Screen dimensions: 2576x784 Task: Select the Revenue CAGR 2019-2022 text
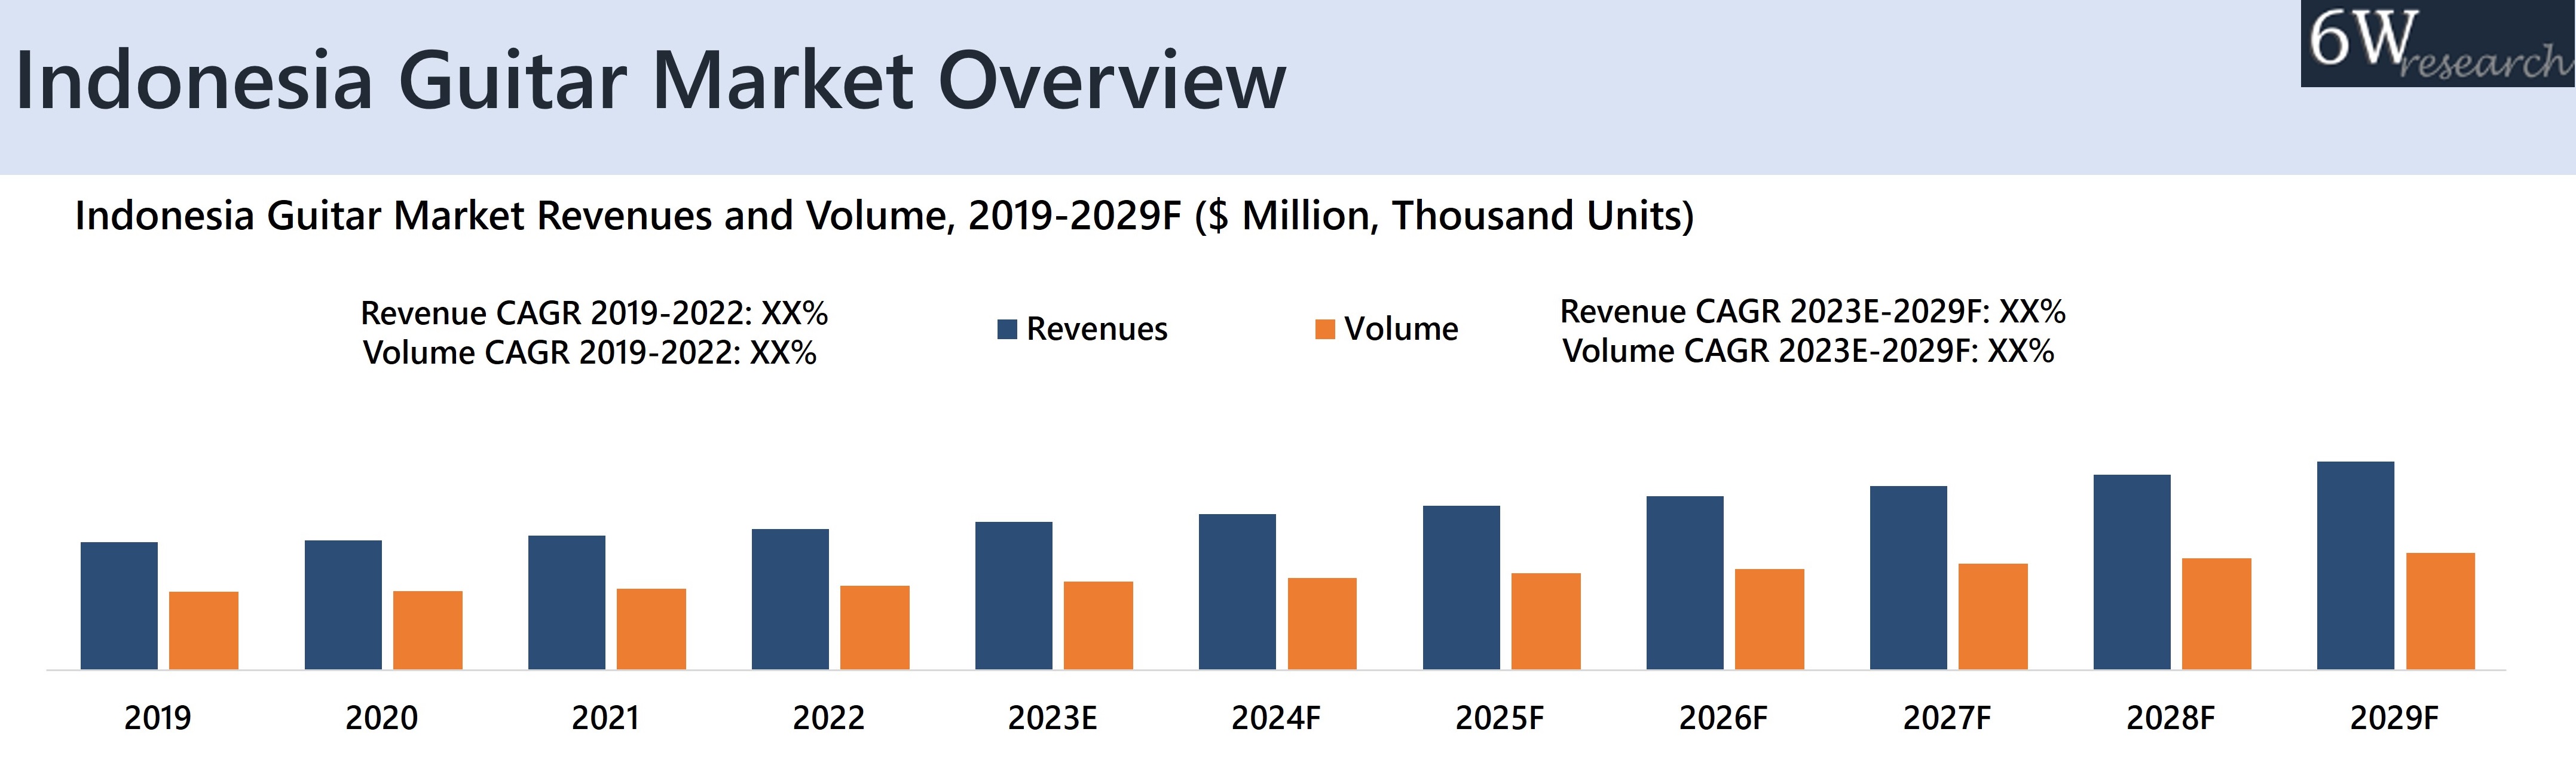coord(594,313)
